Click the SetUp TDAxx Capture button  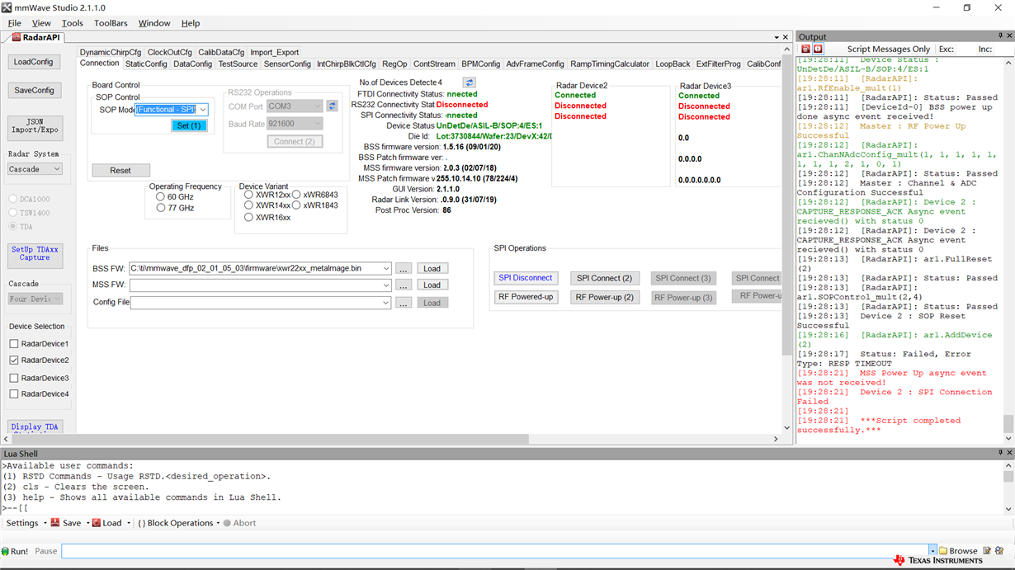pos(35,254)
